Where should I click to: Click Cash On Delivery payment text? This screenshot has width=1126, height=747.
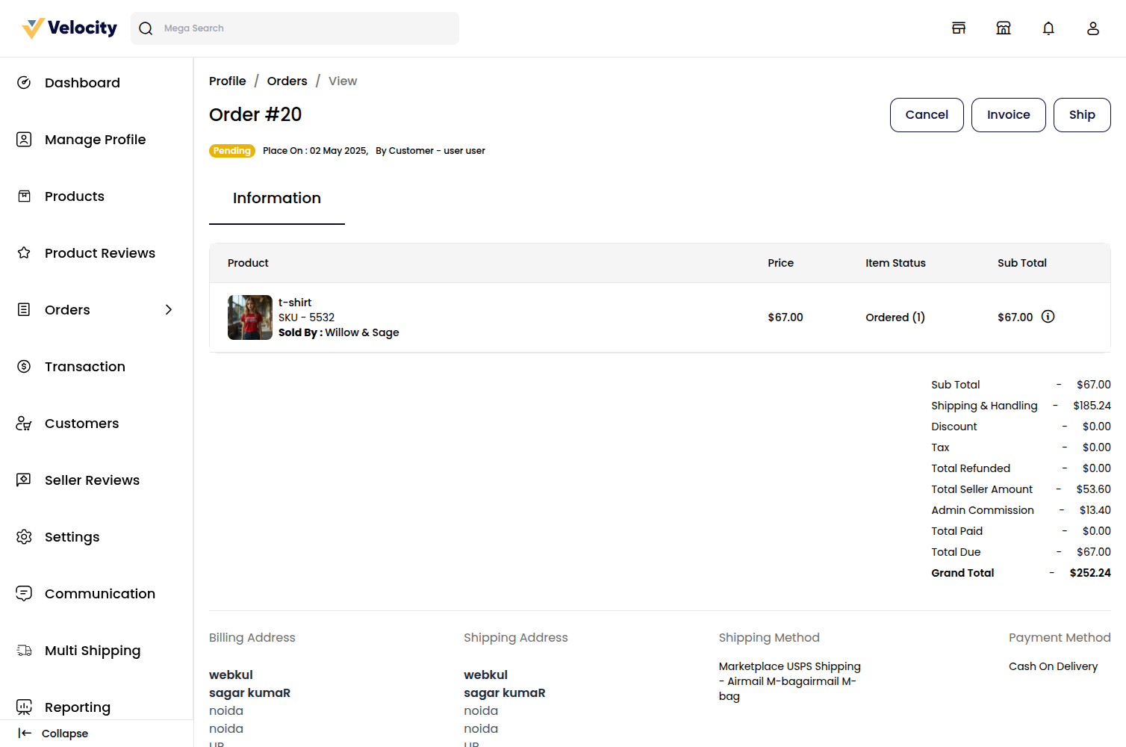pos(1054,666)
